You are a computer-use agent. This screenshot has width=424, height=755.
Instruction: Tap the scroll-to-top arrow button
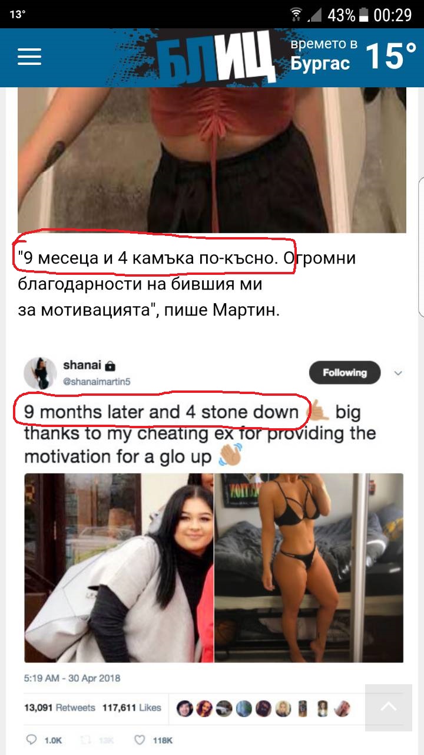389,708
